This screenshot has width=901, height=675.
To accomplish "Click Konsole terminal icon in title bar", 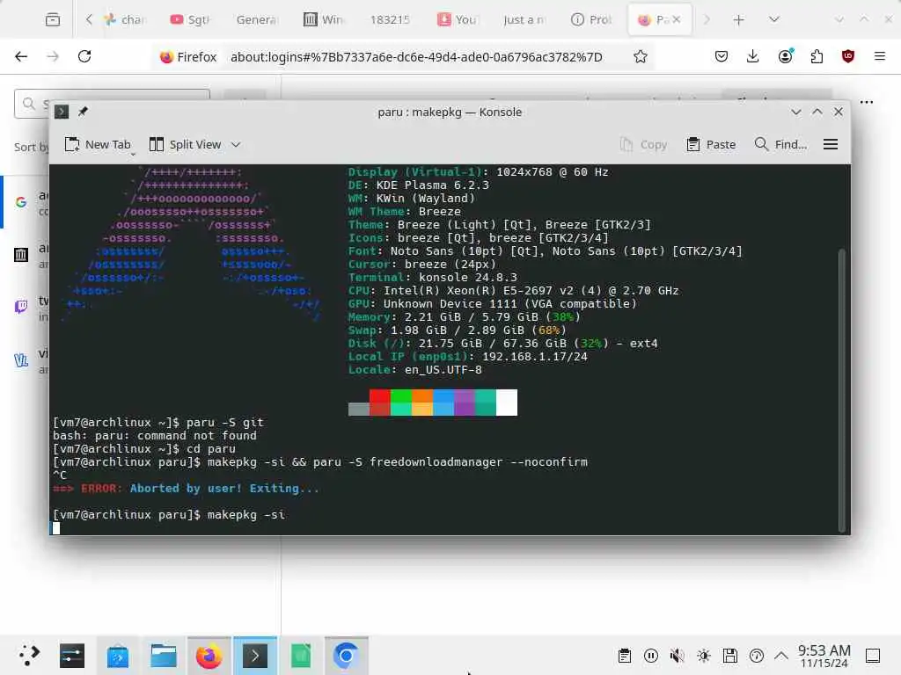I will [x=62, y=112].
